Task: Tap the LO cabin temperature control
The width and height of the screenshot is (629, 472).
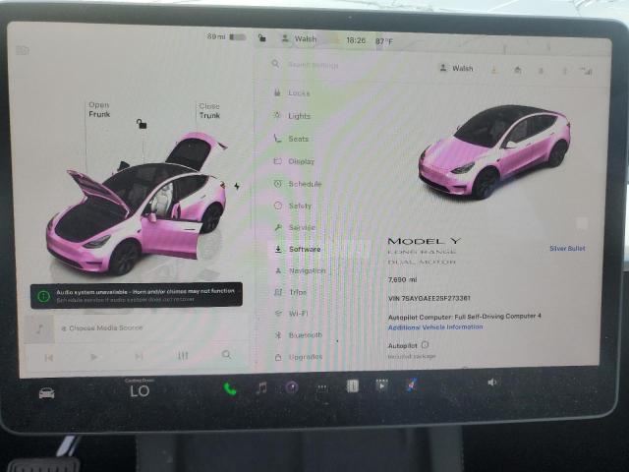Action: [140, 391]
